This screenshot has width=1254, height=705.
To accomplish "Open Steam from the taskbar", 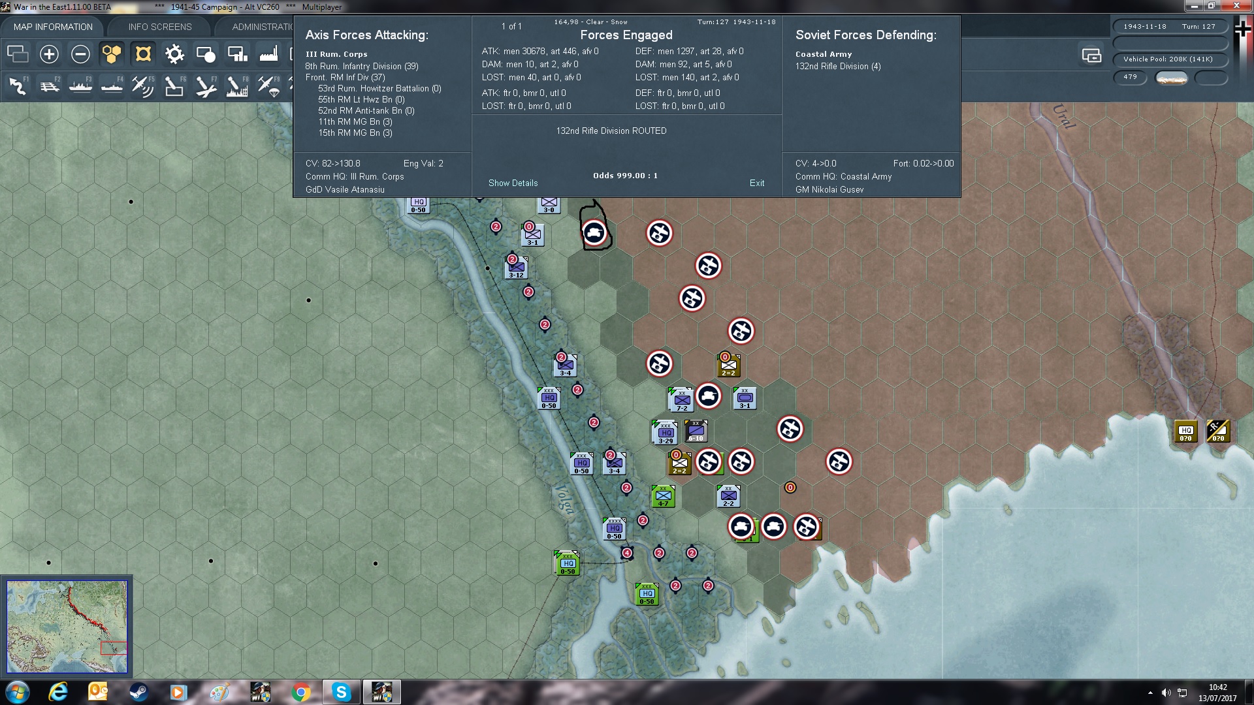I will [138, 692].
